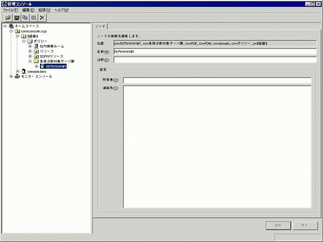Select coreconsole.ccp in the tree
The image size is (323, 242).
pos(33,31)
